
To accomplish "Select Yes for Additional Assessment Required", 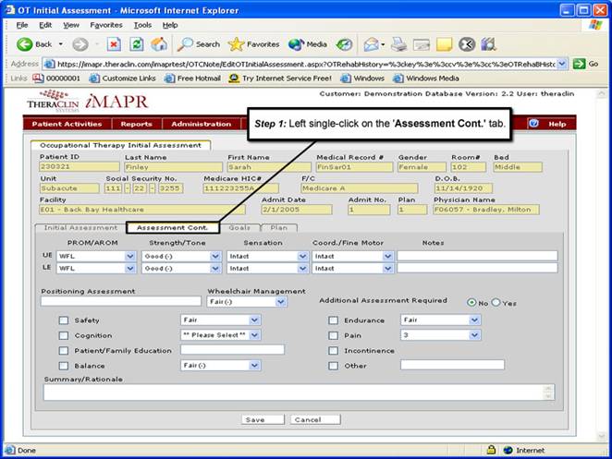I will pyautogui.click(x=496, y=302).
